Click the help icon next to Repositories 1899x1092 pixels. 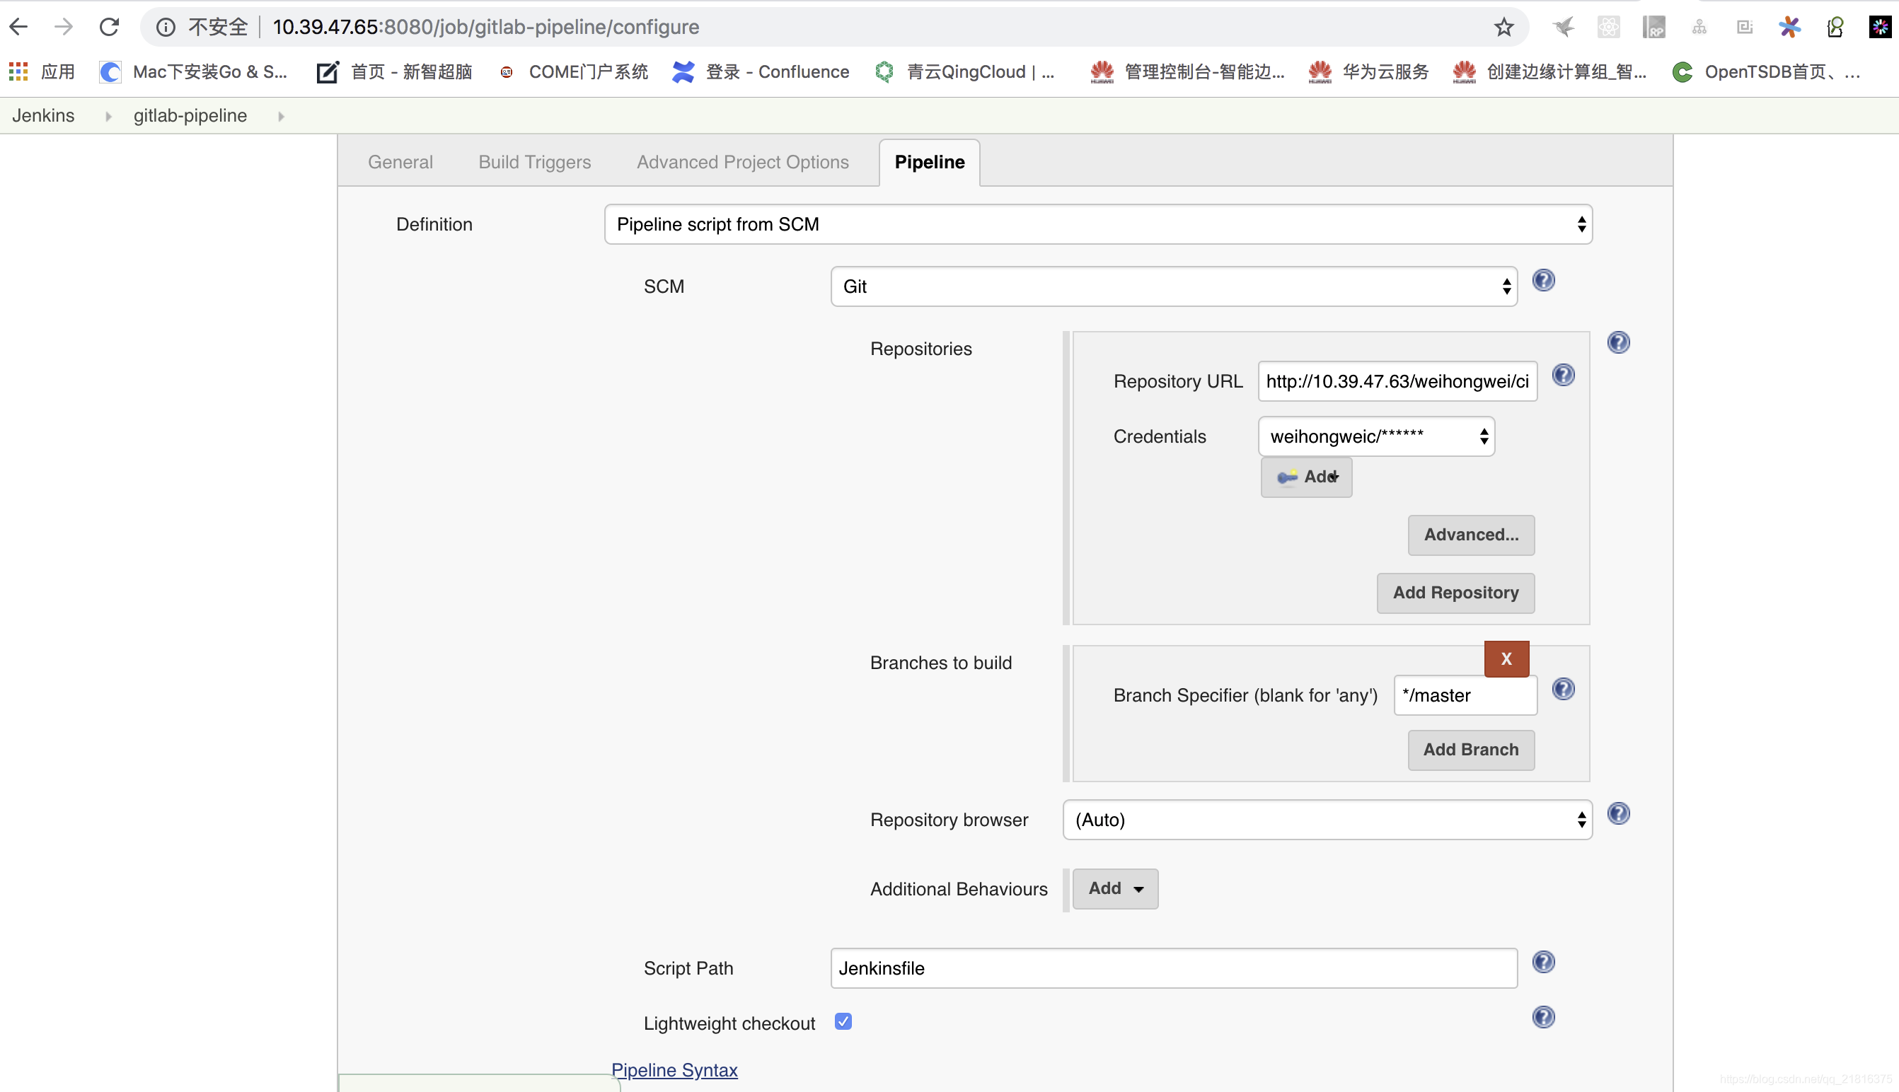(1621, 343)
